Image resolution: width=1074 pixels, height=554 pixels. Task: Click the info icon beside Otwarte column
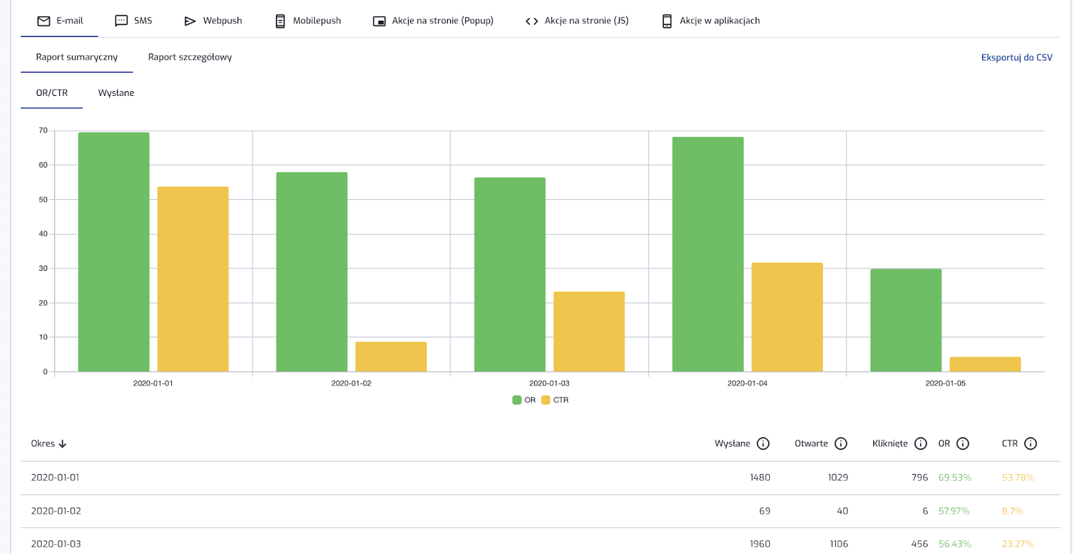click(x=841, y=443)
